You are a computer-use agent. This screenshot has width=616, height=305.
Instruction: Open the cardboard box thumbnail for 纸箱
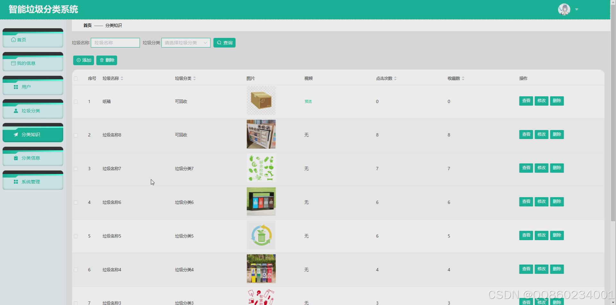coord(261,101)
